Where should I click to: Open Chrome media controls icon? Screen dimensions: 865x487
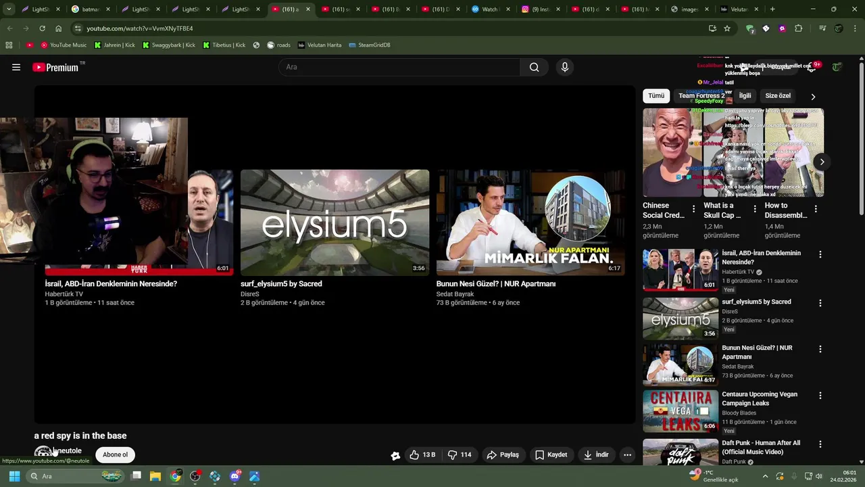click(x=822, y=28)
